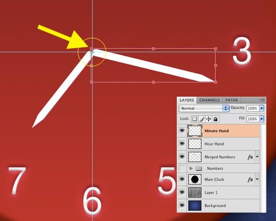Select the Layer 1 layer name
Image resolution: width=276 pixels, height=221 pixels.
(213, 192)
